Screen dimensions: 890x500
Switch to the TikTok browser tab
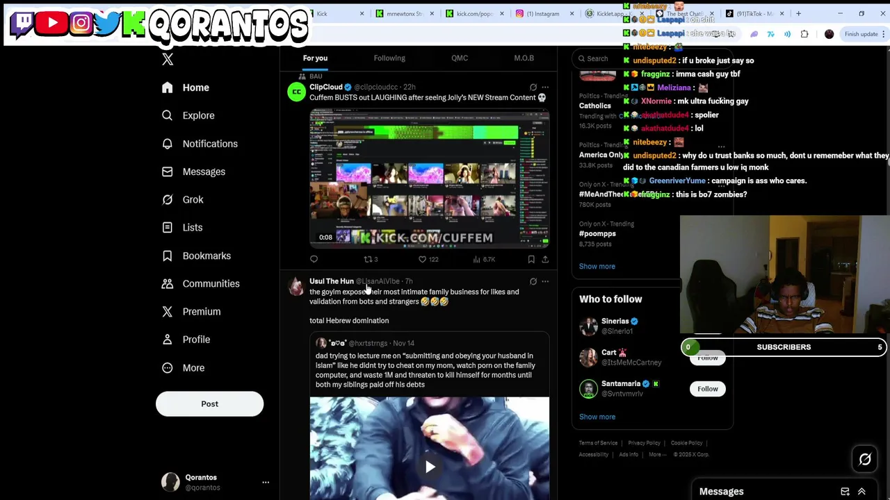tap(754, 14)
